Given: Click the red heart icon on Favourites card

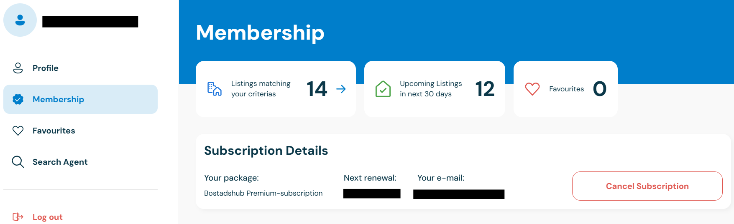Looking at the screenshot, I should point(532,89).
